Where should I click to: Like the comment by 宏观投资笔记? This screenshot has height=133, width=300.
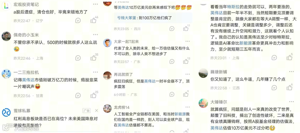pos(93,20)
